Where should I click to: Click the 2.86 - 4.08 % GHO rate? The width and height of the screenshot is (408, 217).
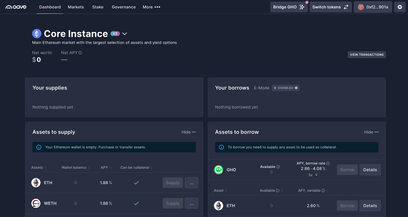click(x=313, y=169)
